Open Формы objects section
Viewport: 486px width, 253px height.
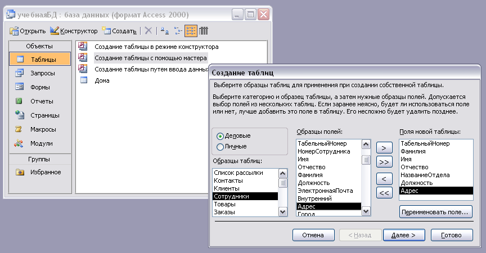40,87
